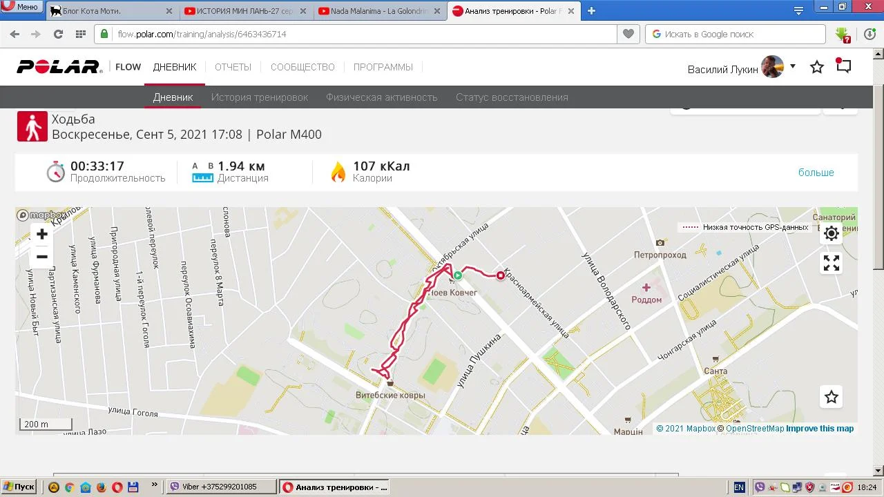Switch to Viber taskbar window
The height and width of the screenshot is (497, 884).
tap(222, 487)
